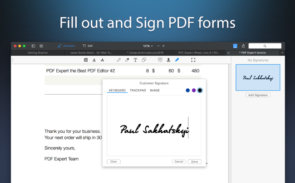Select the PDF Expert Invoice tab
Image resolution: width=295 pixels, height=183 pixels.
coord(252,53)
